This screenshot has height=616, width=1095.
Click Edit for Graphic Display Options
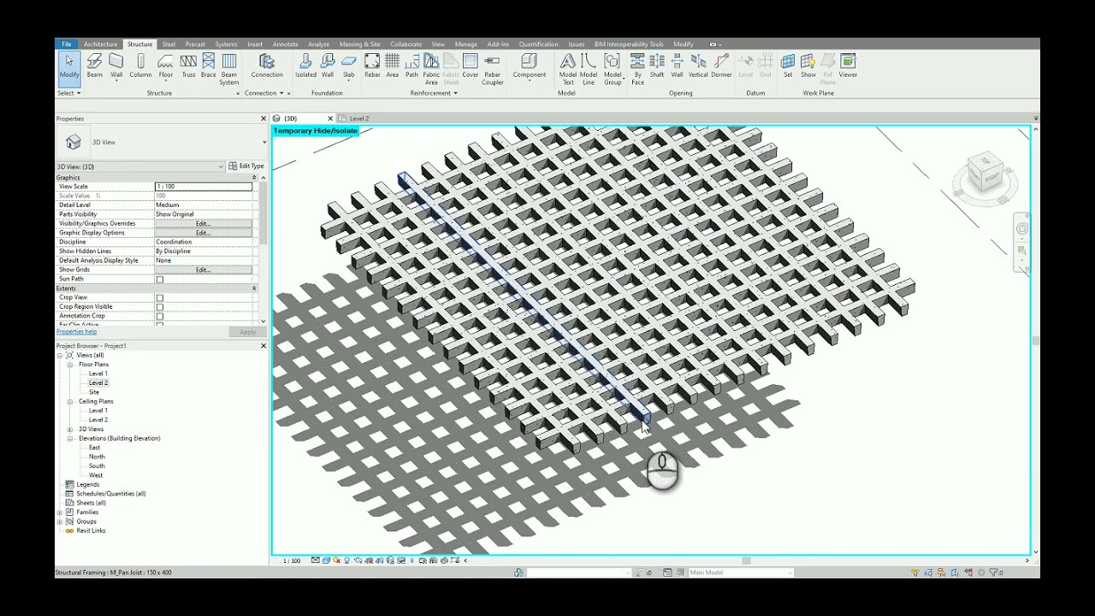coord(203,233)
